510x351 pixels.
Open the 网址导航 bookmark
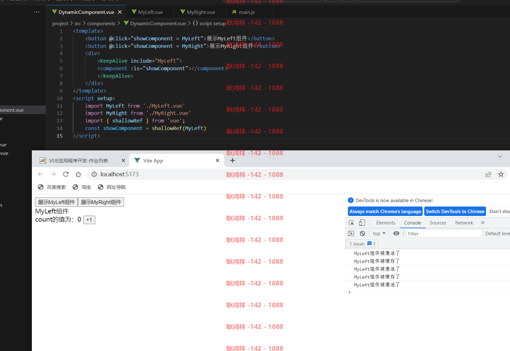112,187
